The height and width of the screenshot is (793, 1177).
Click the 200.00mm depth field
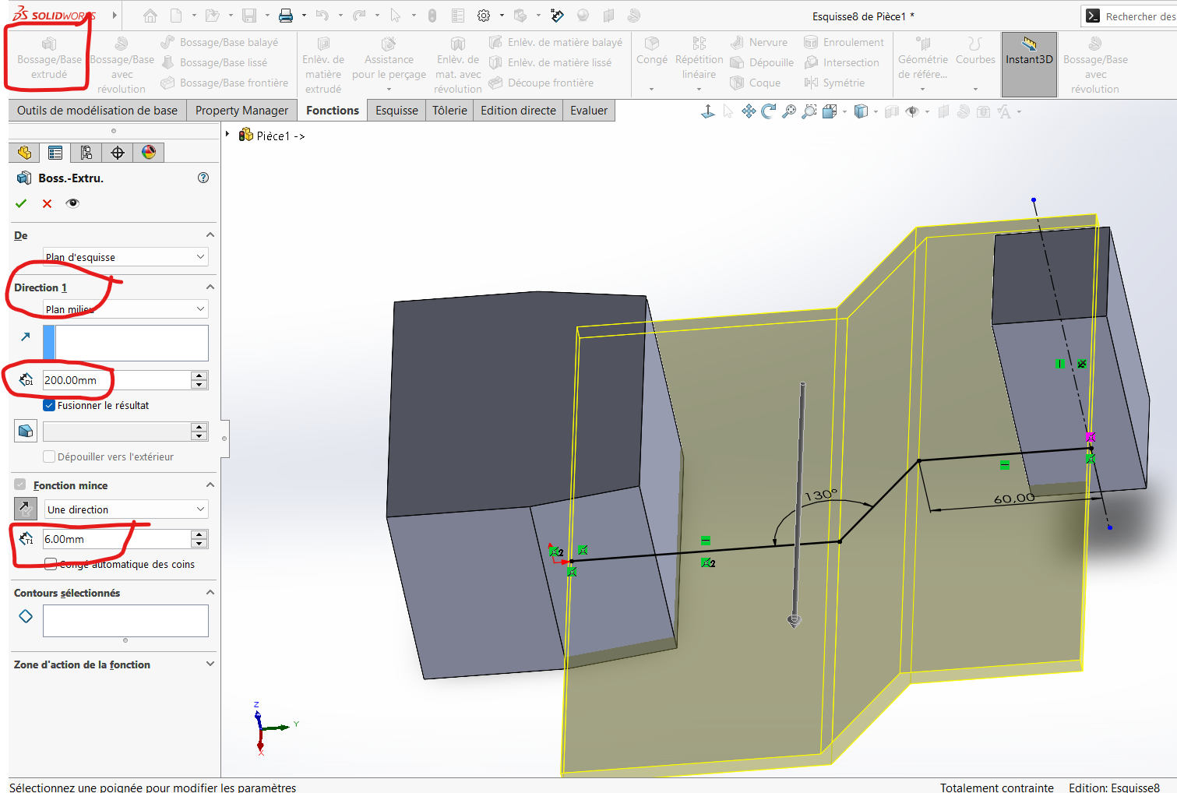click(x=116, y=380)
